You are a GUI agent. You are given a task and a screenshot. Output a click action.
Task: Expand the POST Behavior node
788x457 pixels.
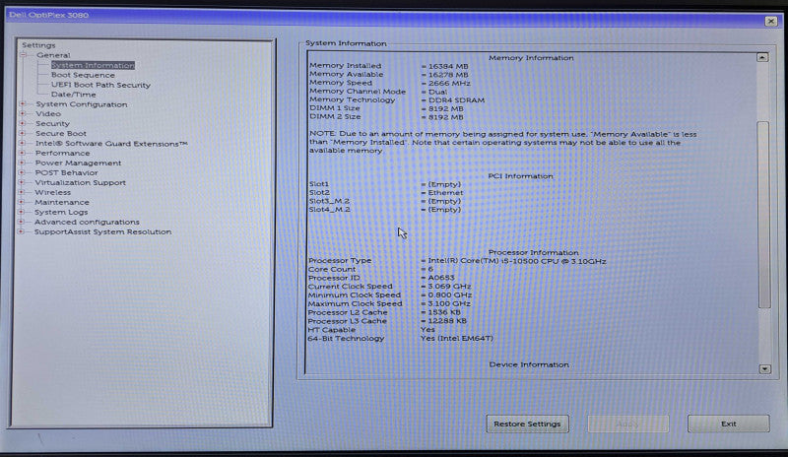(x=22, y=172)
